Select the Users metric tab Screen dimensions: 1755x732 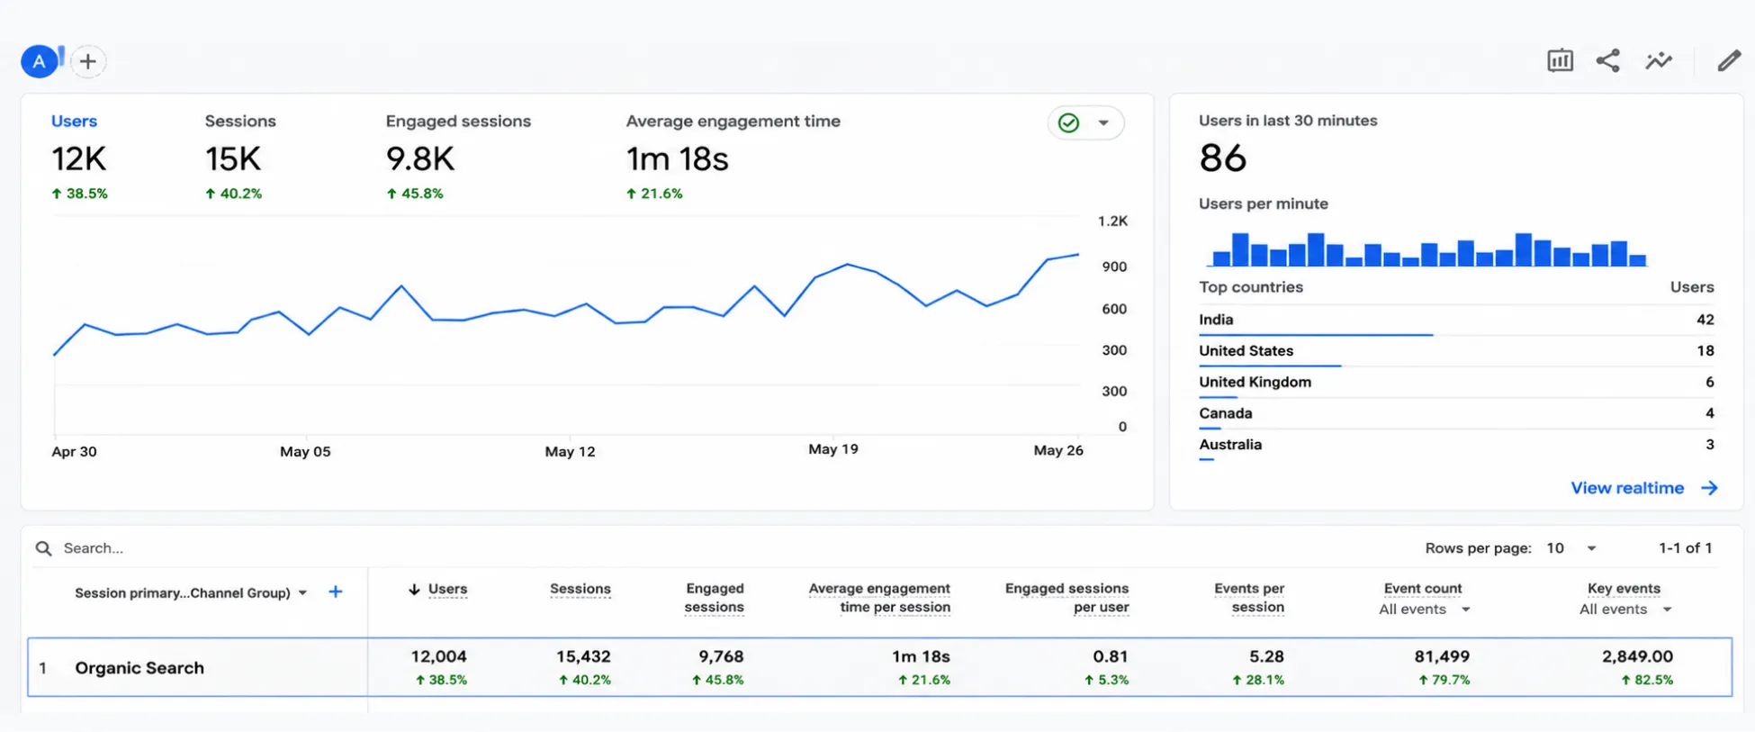(79, 155)
